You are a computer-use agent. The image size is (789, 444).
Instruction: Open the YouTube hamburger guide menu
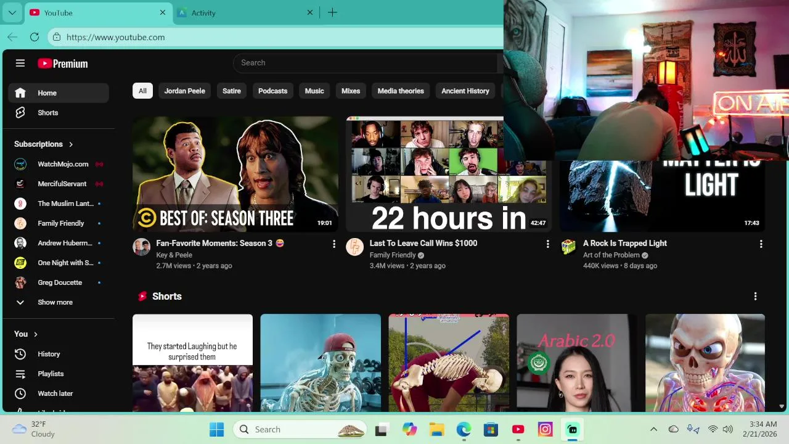pyautogui.click(x=20, y=63)
